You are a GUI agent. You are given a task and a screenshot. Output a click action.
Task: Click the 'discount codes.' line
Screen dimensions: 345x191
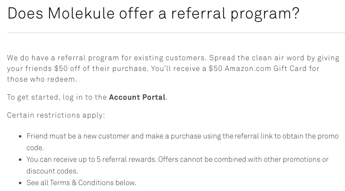(x=52, y=171)
